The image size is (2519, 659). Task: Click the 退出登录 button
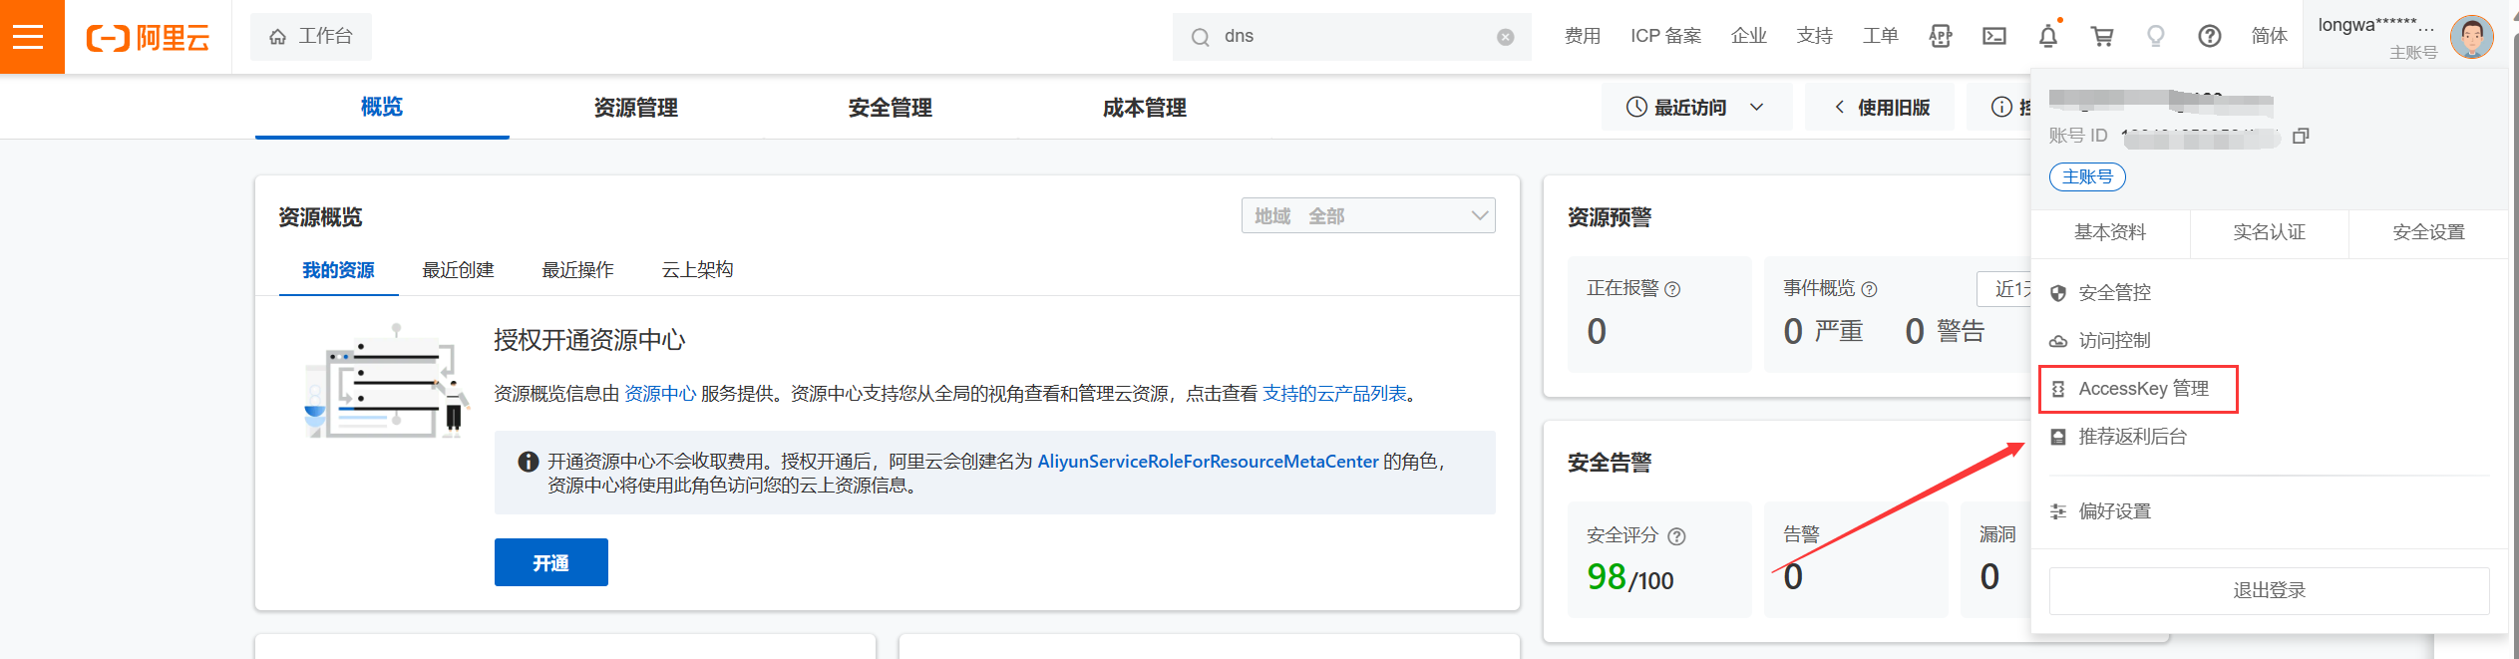[x=2270, y=591]
